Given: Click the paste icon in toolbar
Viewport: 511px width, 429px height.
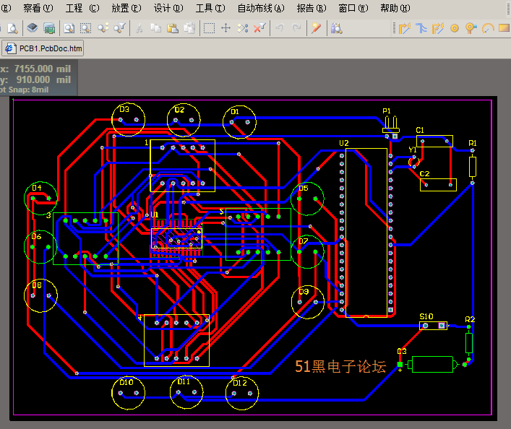Looking at the screenshot, I should 173,28.
